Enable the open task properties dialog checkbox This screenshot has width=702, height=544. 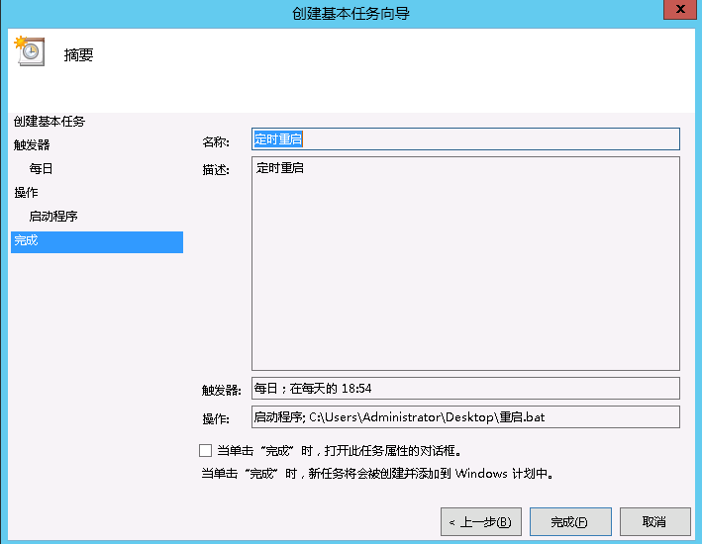pos(206,451)
